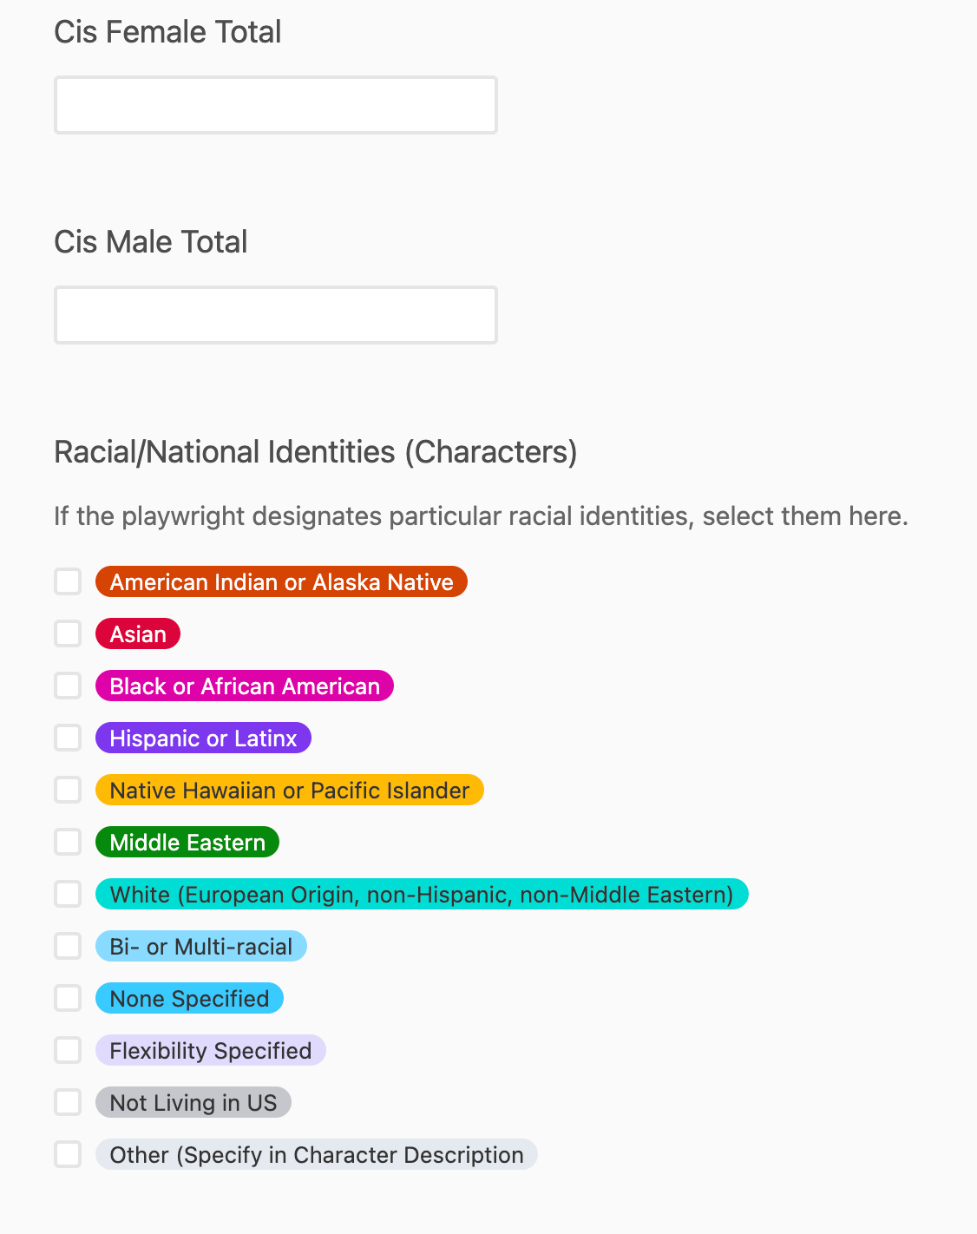This screenshot has height=1234, width=977.
Task: Click the Cis Female Total input field
Action: coord(276,105)
